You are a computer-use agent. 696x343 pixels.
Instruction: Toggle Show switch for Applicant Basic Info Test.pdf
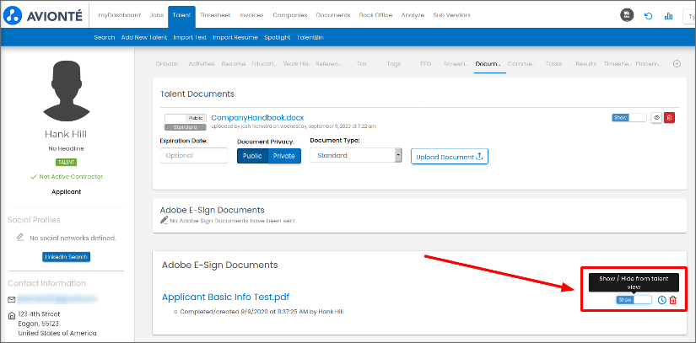coord(634,300)
